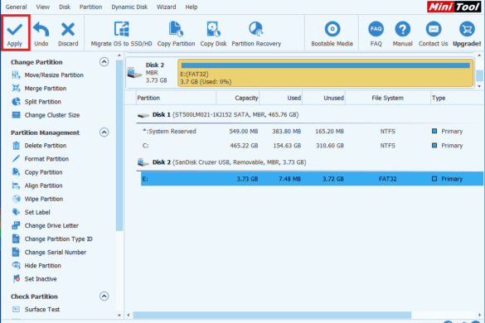Sort by File System column header

tap(387, 98)
